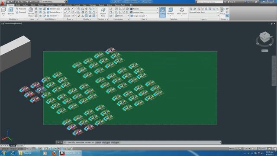This screenshot has width=277, height=156.
Task: Click the AutoCAD 2013 taskbar button
Action: (70, 153)
